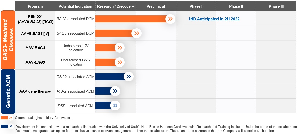The width and height of the screenshot is (298, 134).
Task: Click the navy legend chevron icon
Action: tap(10, 126)
